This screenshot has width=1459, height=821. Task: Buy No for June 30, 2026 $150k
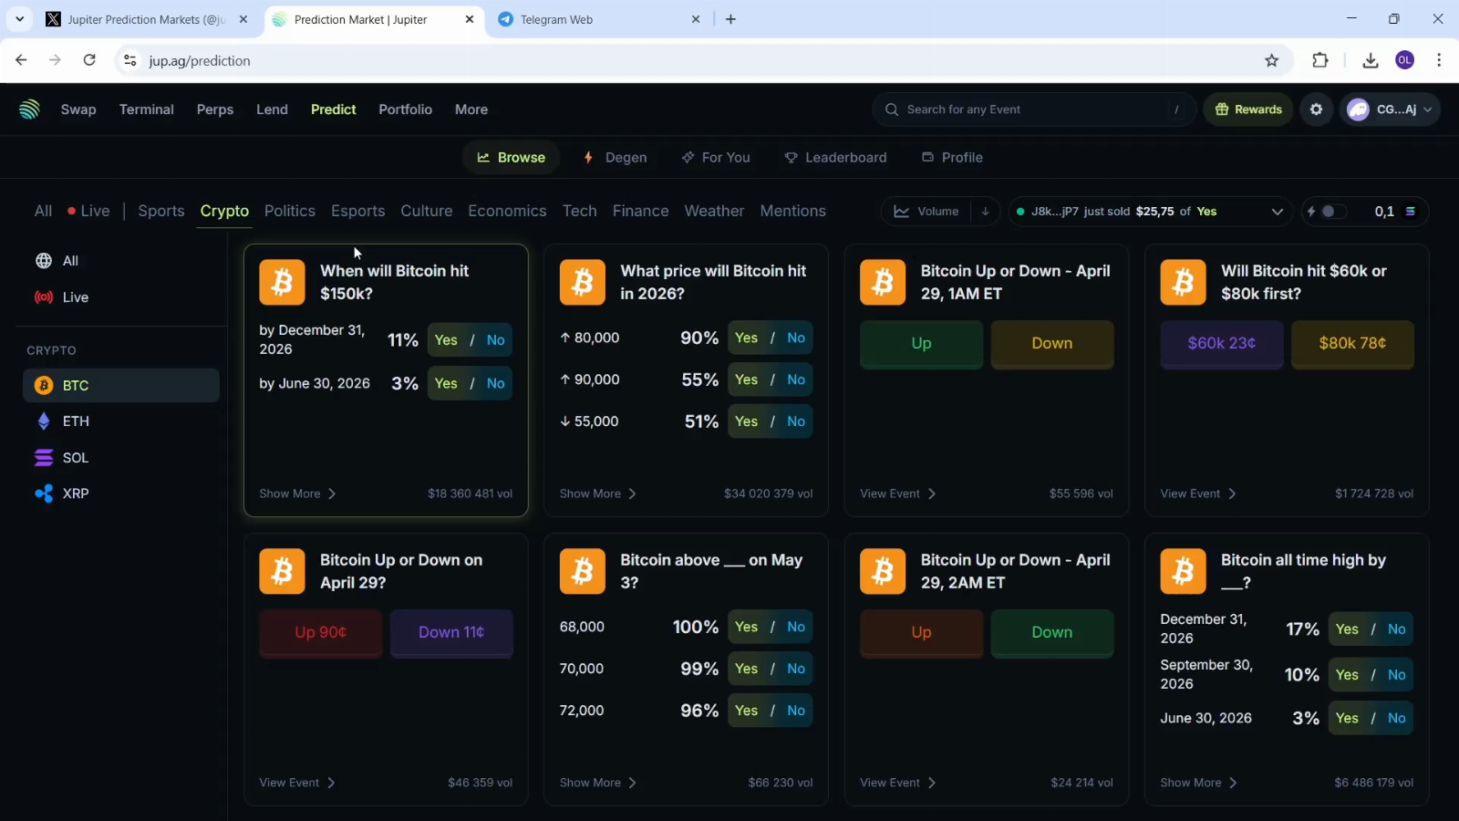click(x=495, y=383)
